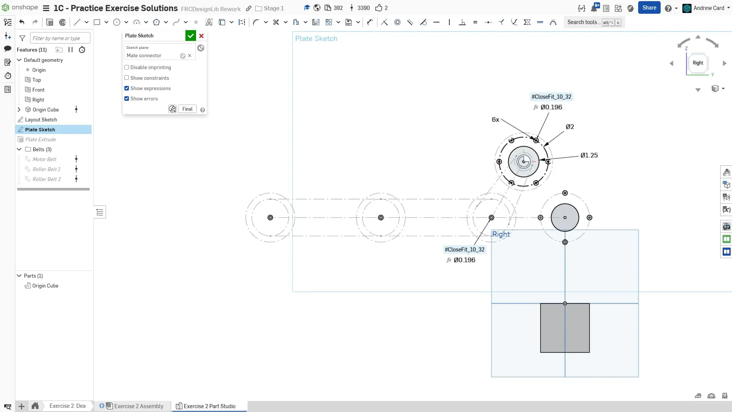The image size is (732, 412).
Task: Select the center point Circle tool
Action: click(x=117, y=22)
